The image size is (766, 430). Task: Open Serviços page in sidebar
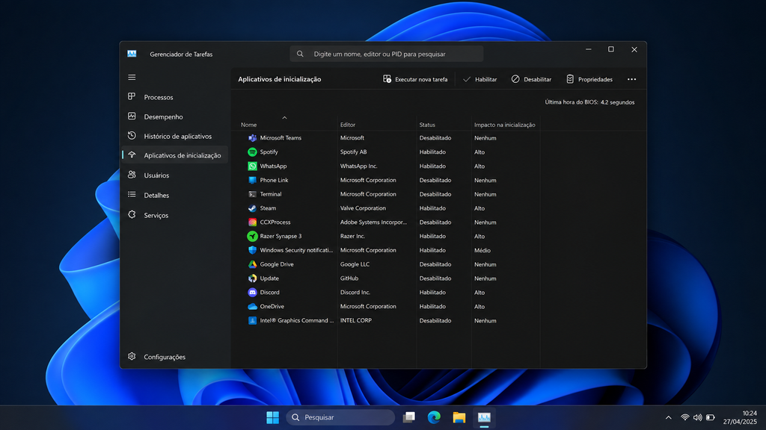tap(175, 215)
